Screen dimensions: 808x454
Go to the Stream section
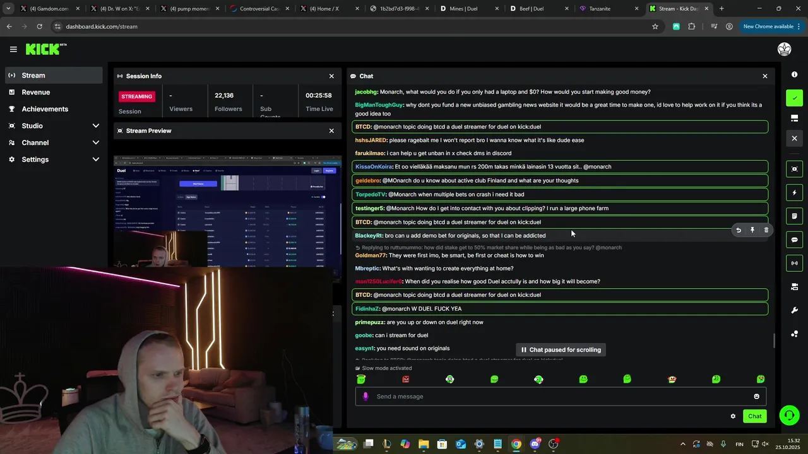tap(54, 75)
